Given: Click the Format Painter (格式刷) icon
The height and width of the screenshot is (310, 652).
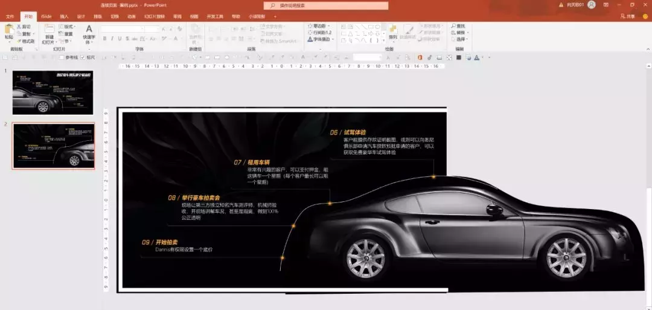Looking at the screenshot, I should [x=25, y=41].
